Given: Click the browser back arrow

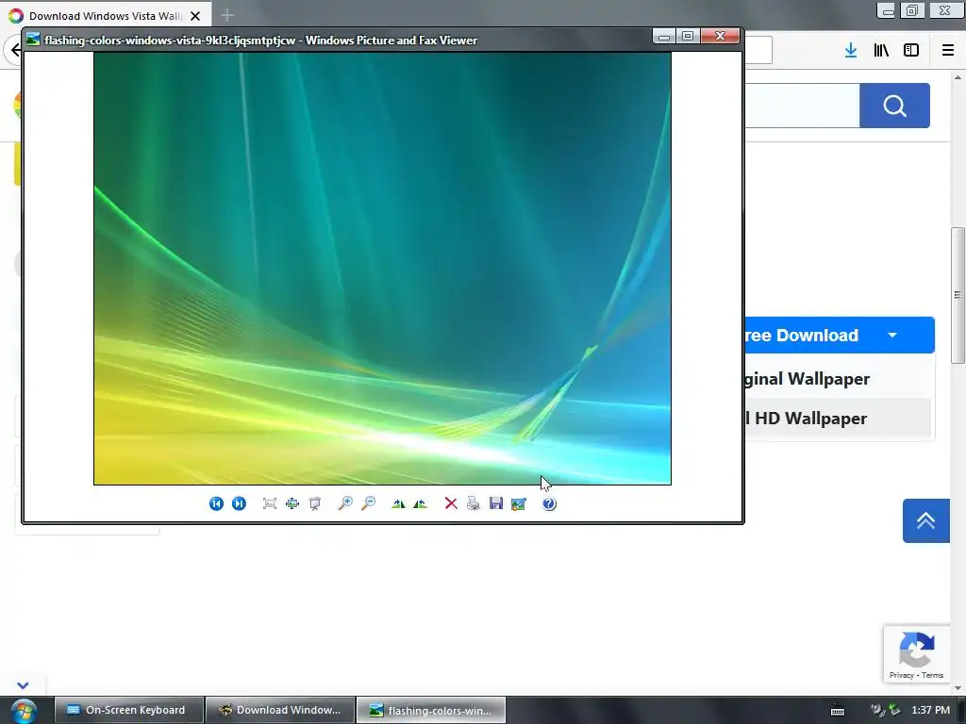Looking at the screenshot, I should tap(15, 50).
